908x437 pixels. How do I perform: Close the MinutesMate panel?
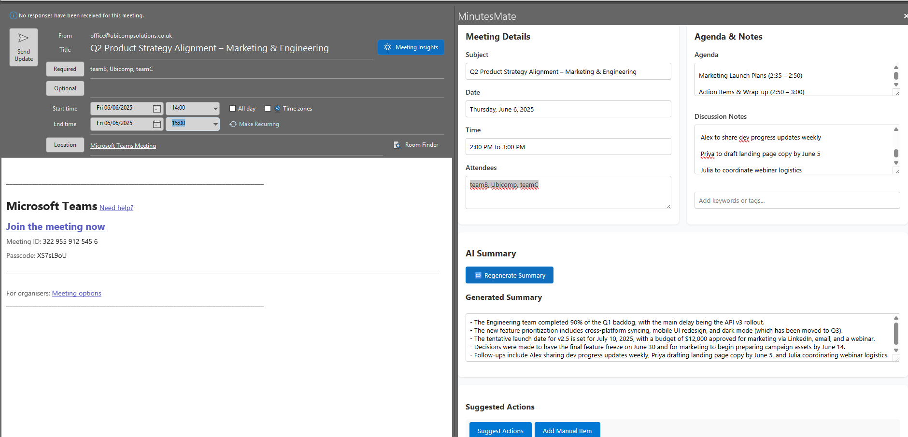coord(906,16)
